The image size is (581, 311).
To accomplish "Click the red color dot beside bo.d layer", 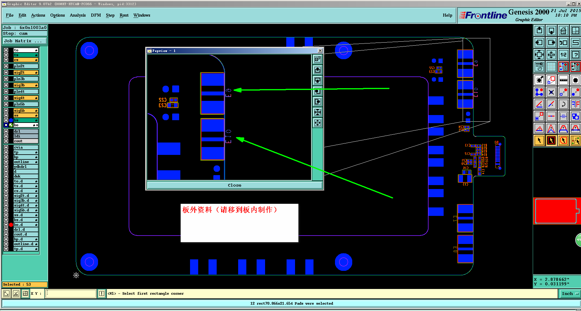I will tap(11, 225).
